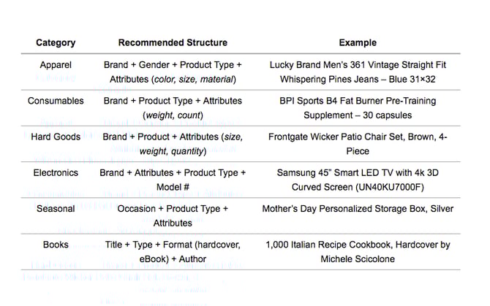
Task: Click the Lucky Brand Men's jeans example
Action: [x=358, y=72]
